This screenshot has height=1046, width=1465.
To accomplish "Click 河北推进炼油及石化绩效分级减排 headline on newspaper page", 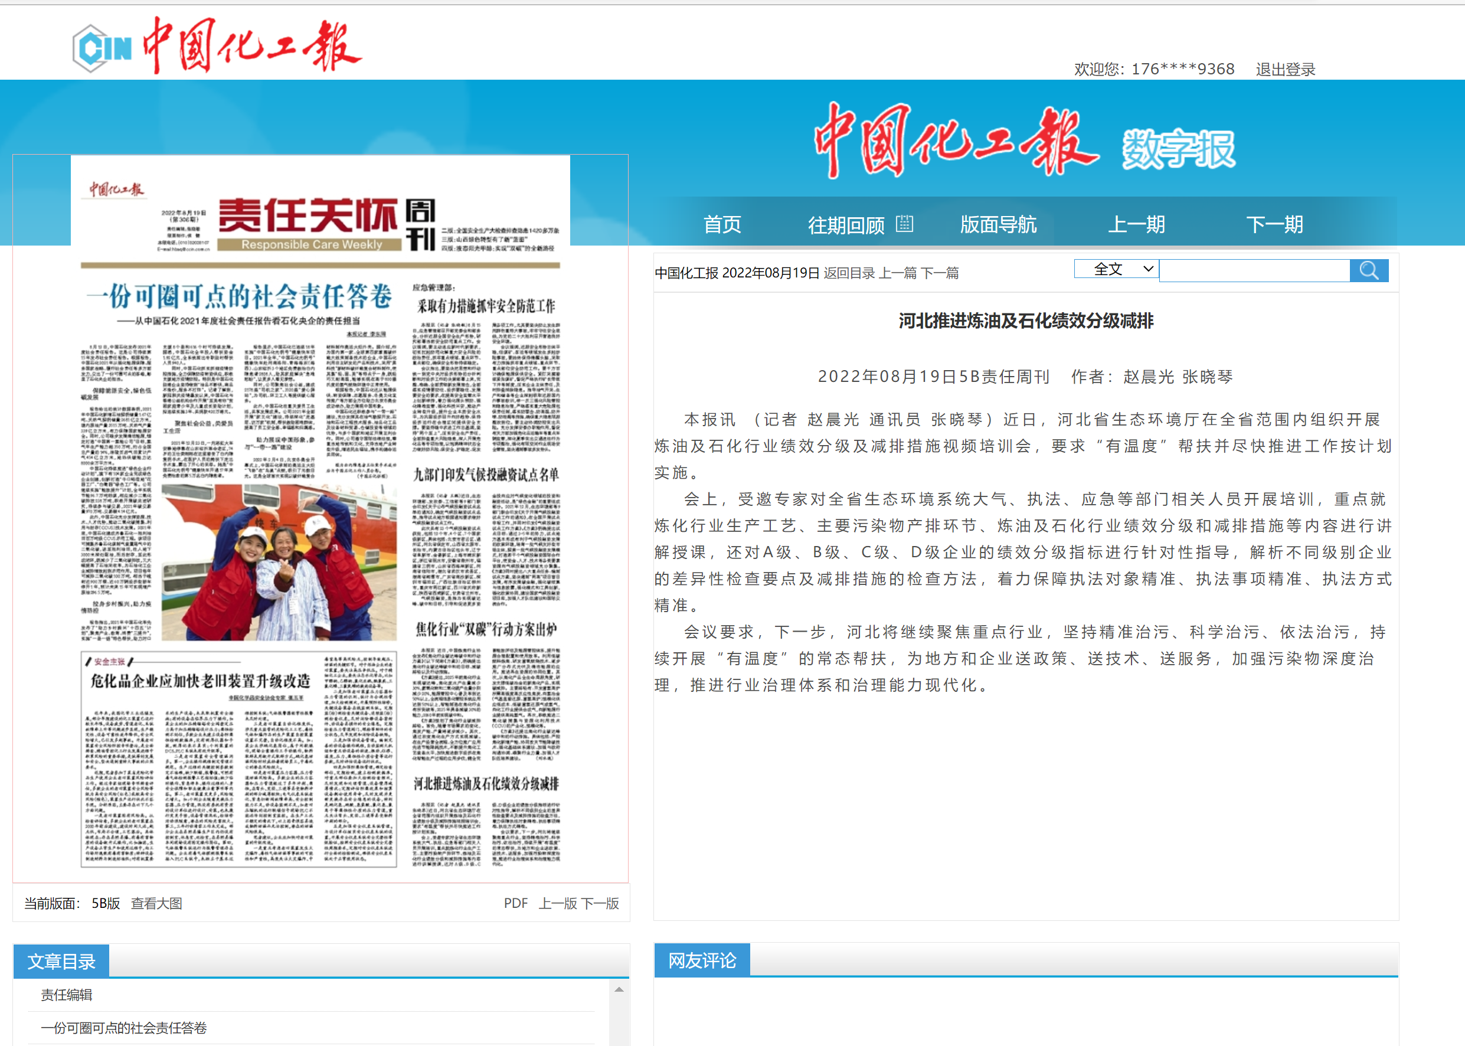I will coord(486,783).
